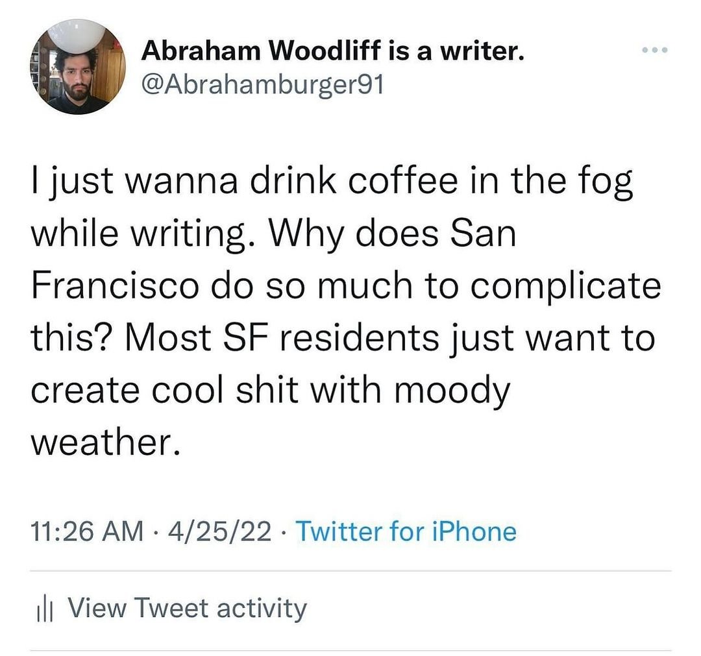The width and height of the screenshot is (701, 656).
Task: Select View Tweet activity text
Action: [x=187, y=609]
